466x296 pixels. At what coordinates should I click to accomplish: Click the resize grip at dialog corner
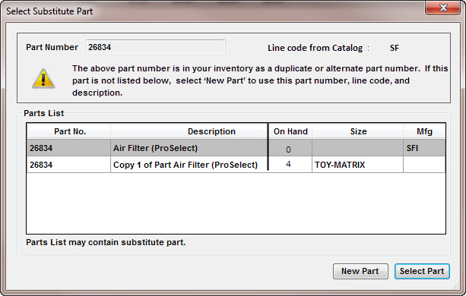pyautogui.click(x=456, y=286)
